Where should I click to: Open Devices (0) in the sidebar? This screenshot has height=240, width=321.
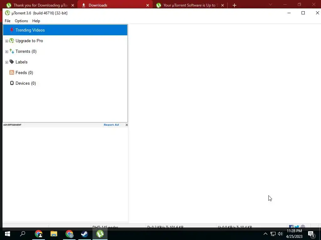pyautogui.click(x=26, y=83)
